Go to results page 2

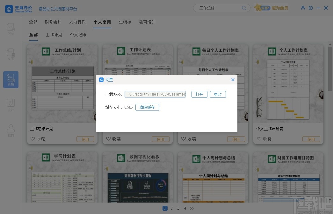[171, 208]
